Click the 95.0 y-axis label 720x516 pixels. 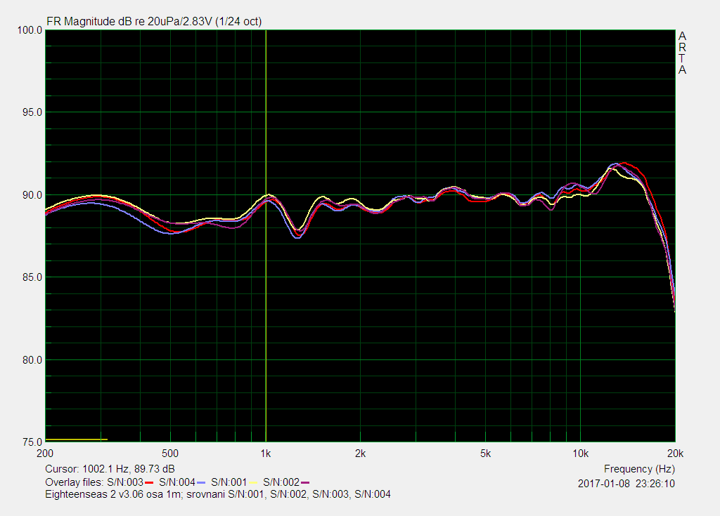(32, 112)
